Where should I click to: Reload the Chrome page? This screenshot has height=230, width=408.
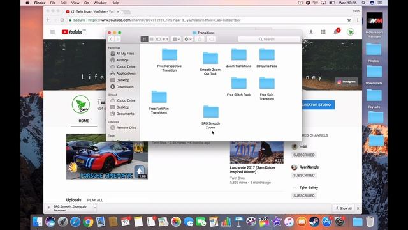pyautogui.click(x=62, y=20)
